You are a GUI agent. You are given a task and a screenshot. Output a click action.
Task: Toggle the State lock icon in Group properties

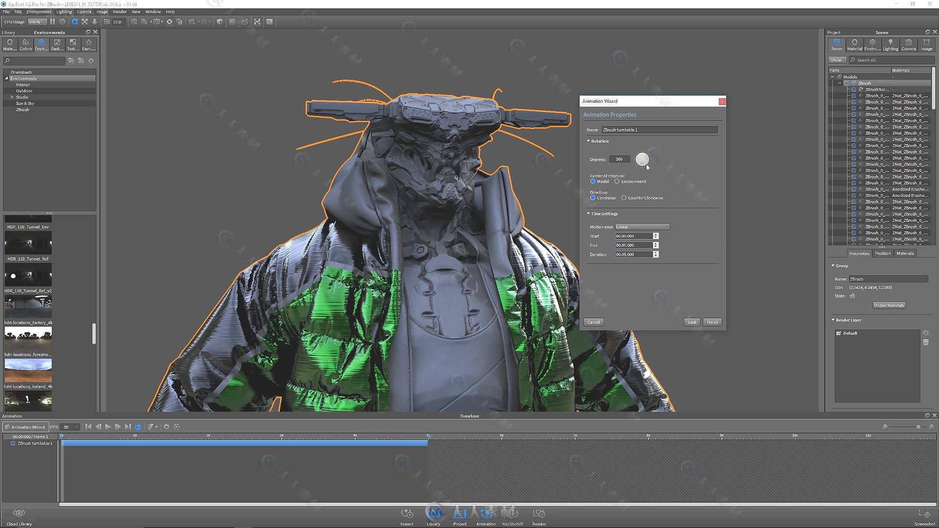tap(852, 296)
